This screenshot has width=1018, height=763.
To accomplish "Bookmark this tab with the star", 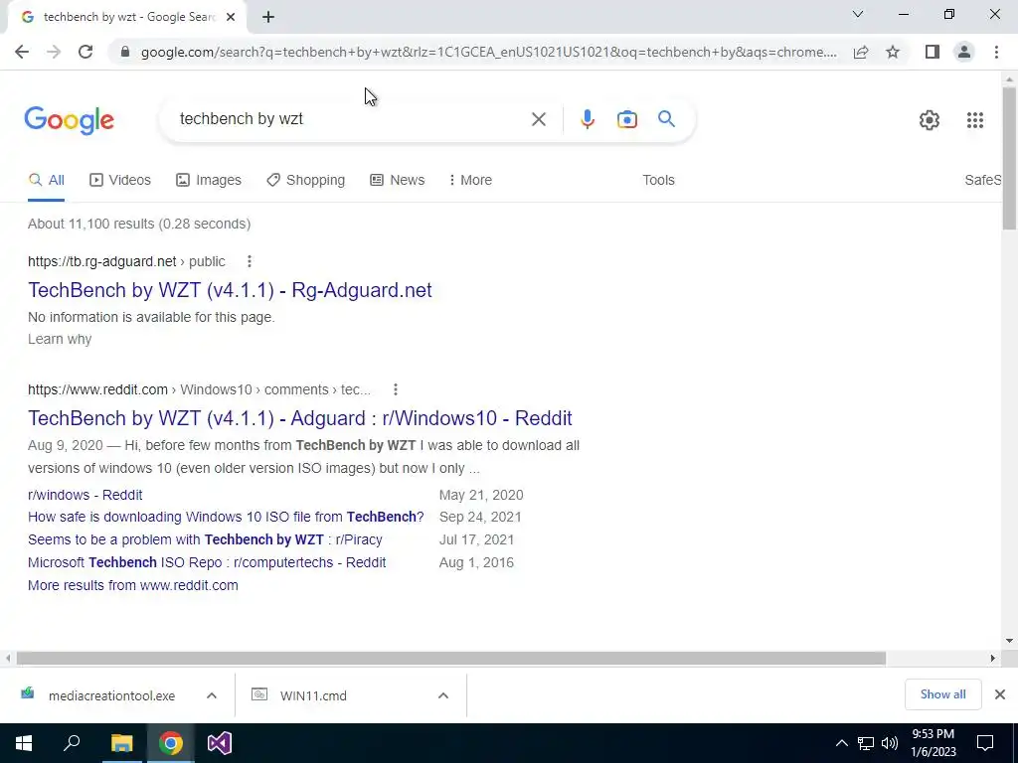I will 893,52.
